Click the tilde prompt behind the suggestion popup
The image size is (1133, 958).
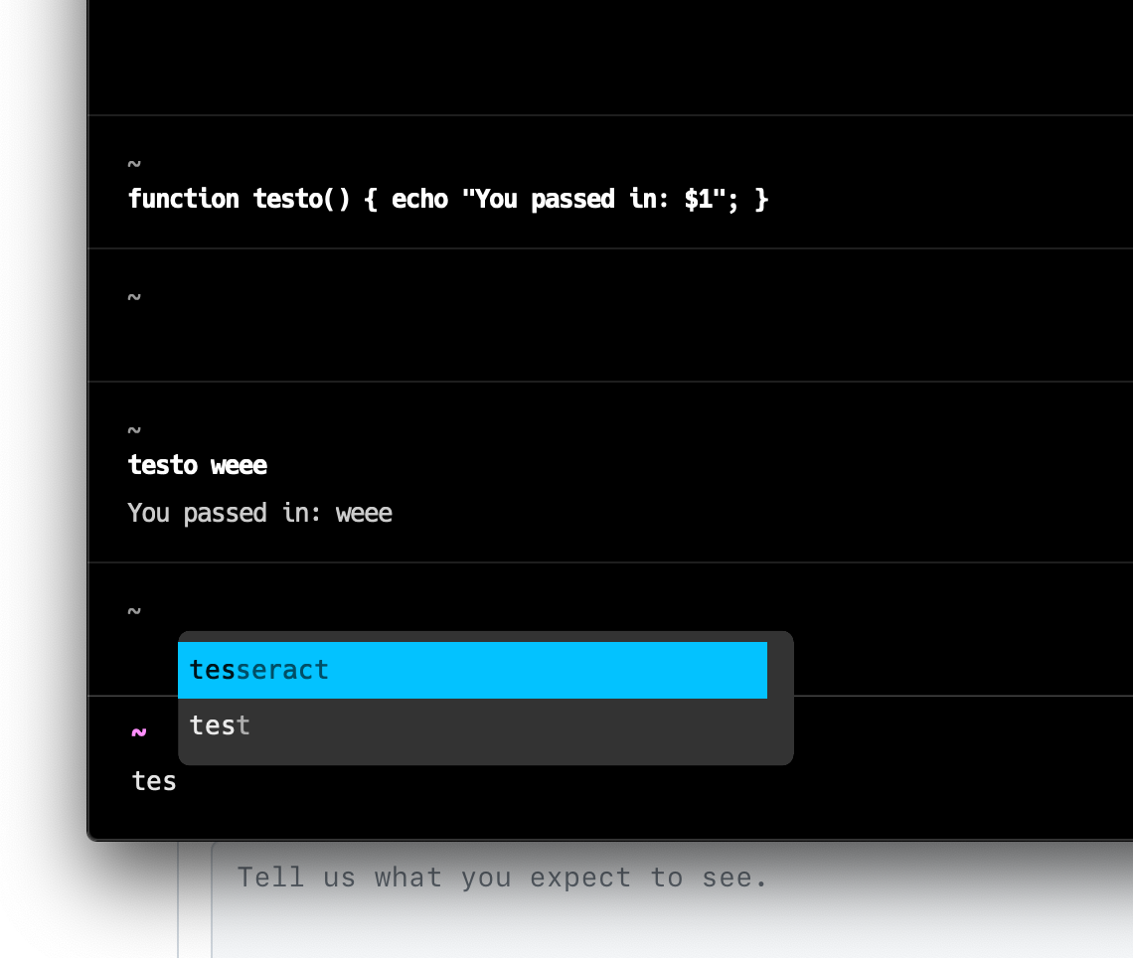point(132,610)
